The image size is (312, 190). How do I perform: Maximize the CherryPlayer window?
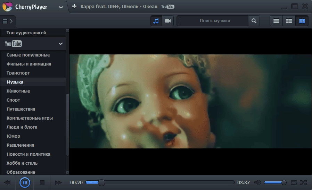point(295,6)
